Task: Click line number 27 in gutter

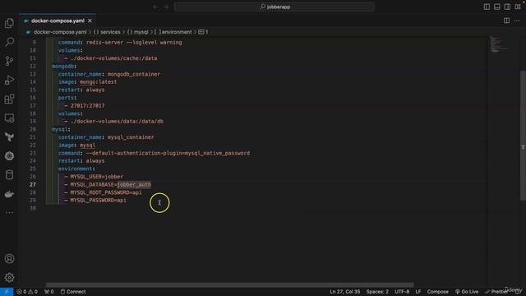Action: click(x=33, y=184)
